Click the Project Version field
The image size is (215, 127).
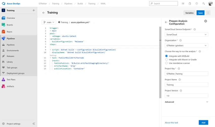pyautogui.click(x=186, y=96)
